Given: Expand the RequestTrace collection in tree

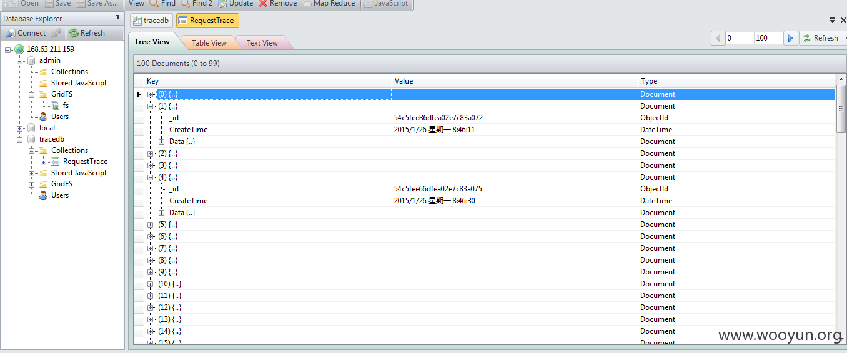Looking at the screenshot, I should 44,162.
